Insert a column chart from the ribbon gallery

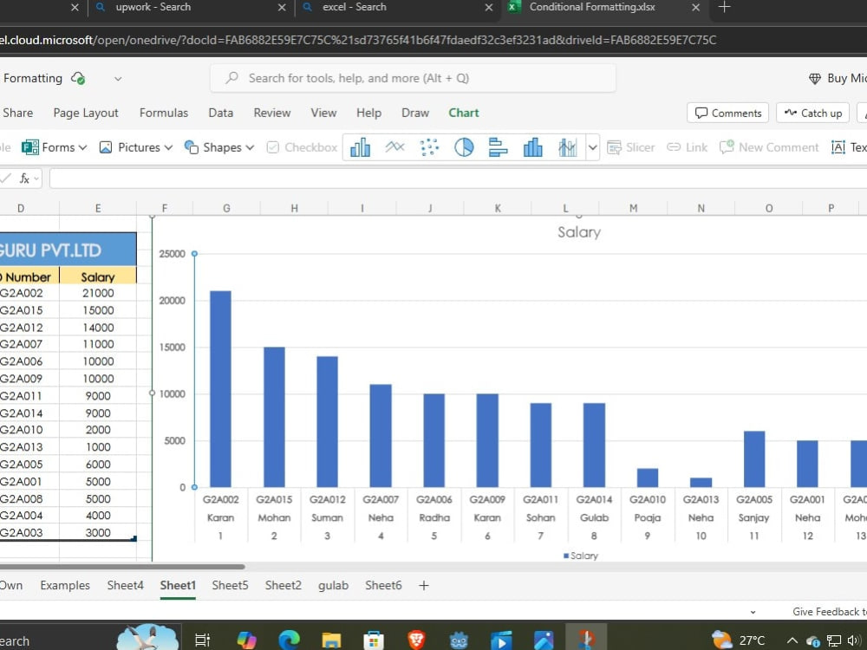coord(360,147)
